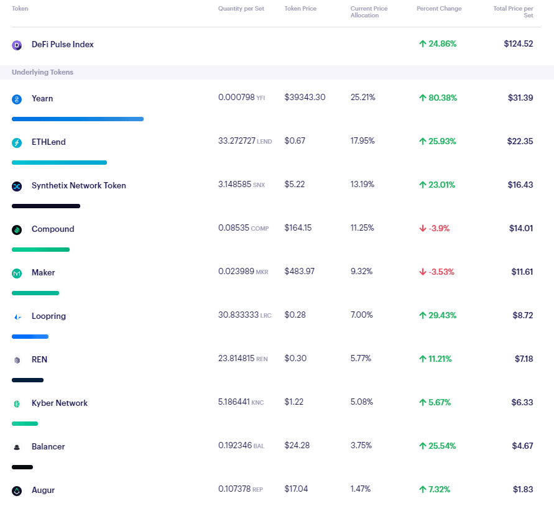554x506 pixels.
Task: Click the $8.72 Loopring total price
Action: pos(523,316)
